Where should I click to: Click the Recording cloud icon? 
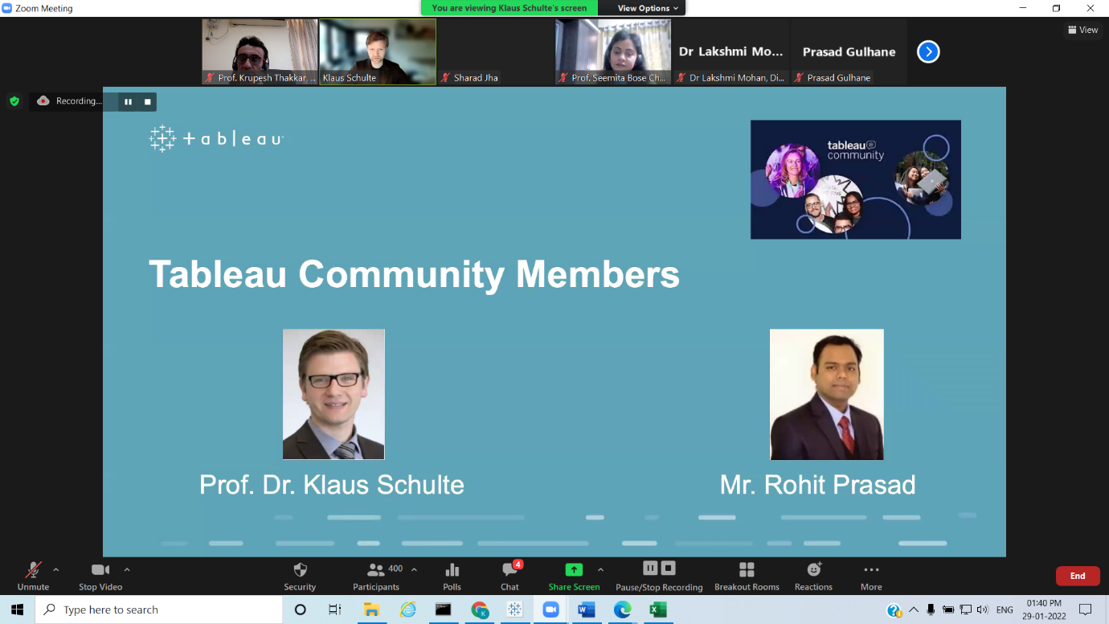point(43,101)
